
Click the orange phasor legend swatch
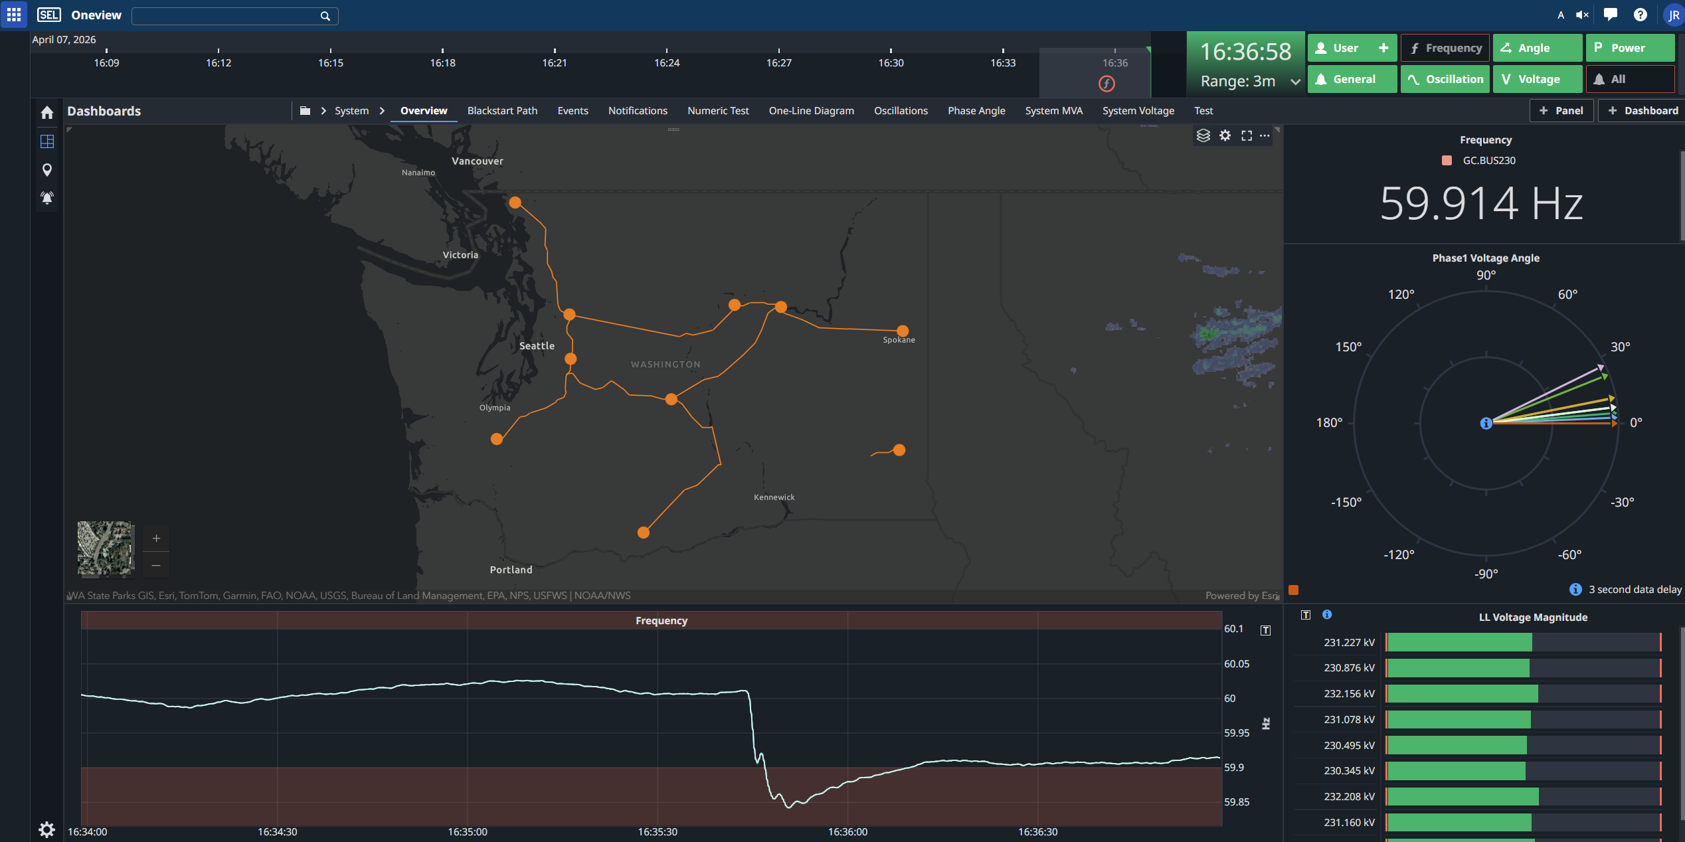coord(1293,590)
